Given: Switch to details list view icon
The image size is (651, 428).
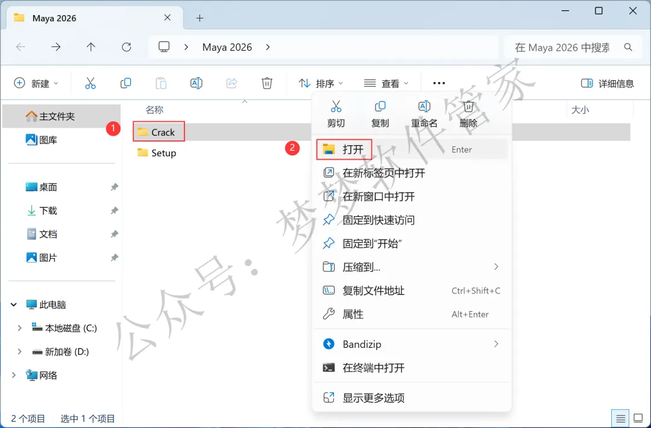Looking at the screenshot, I should [620, 418].
